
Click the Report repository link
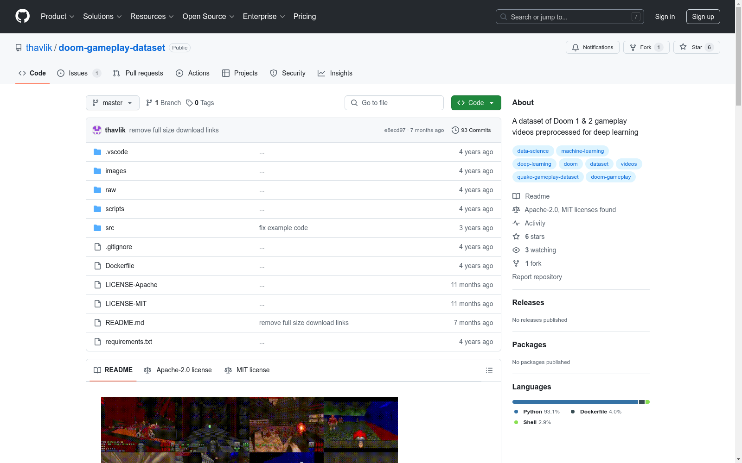coord(537,277)
